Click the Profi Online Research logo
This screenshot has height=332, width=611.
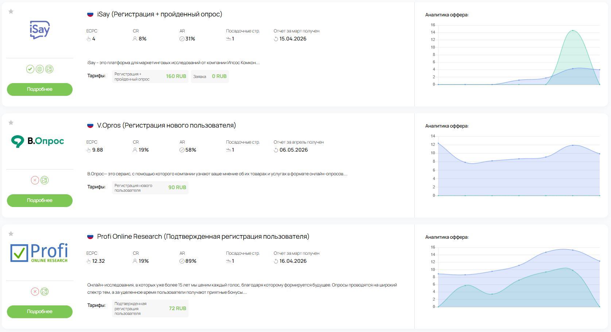tap(39, 253)
